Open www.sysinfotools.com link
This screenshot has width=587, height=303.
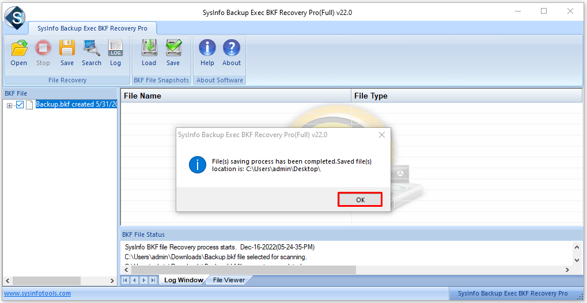tap(37, 293)
